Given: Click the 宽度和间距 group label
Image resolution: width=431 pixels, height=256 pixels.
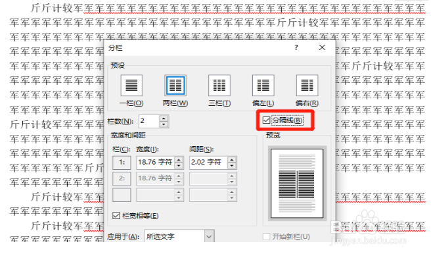Looking at the screenshot, I should tap(128, 135).
